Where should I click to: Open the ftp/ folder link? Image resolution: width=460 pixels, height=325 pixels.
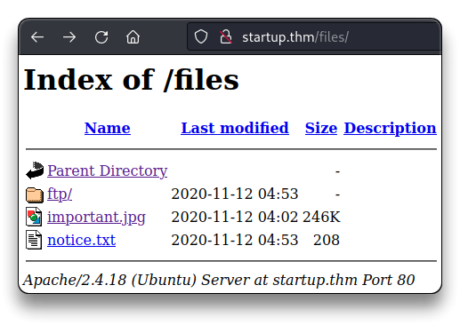[x=60, y=194]
